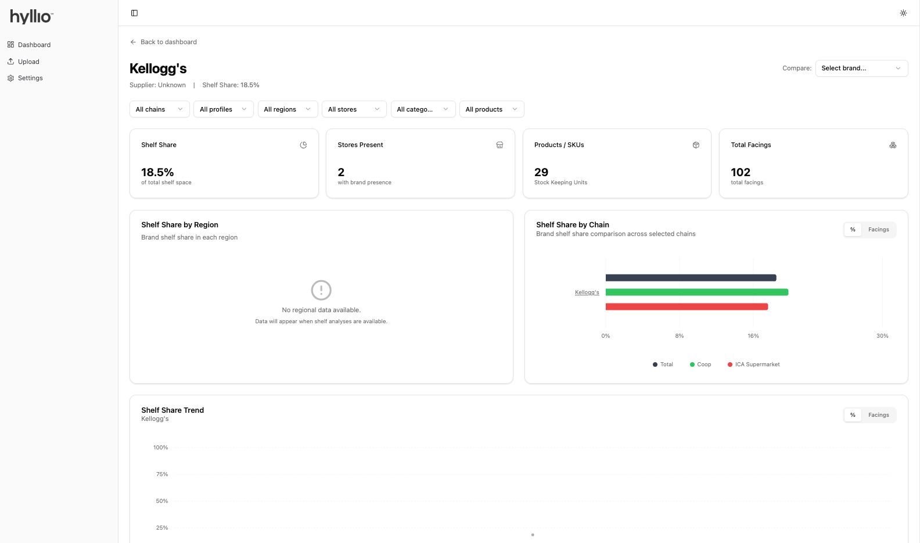Click the Stores Present value 2
Viewport: 920px width, 543px height.
341,172
